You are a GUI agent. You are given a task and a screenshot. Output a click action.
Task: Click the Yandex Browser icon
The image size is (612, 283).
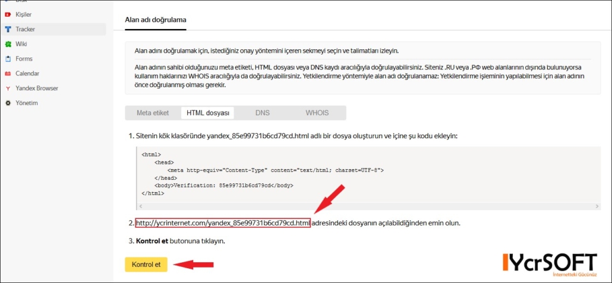(7, 88)
